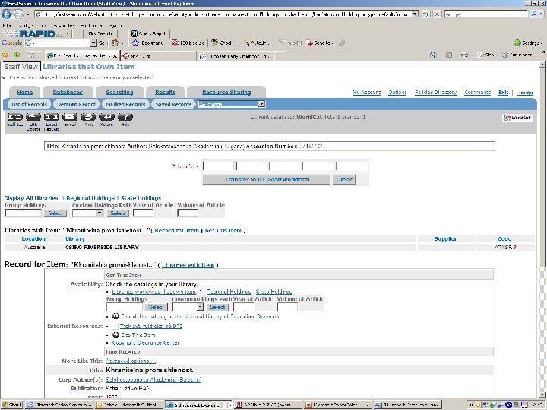Open upper Custom Holdings Path dropdown
547x410 pixels.
(x=100, y=213)
